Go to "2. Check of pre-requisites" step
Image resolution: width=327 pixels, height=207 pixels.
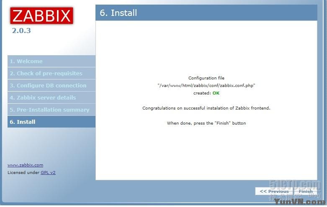(x=51, y=73)
